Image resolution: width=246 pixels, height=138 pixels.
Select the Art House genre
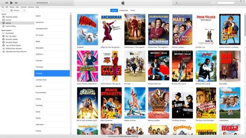(52, 35)
